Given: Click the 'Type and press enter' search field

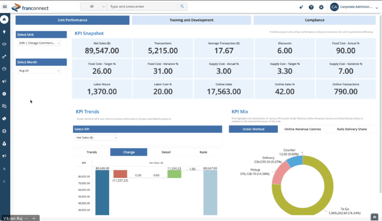Looking at the screenshot, I should [142, 7].
